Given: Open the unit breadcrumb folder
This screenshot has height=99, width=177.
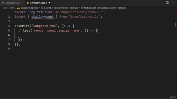Looking at the screenshot, I should coord(12,8).
